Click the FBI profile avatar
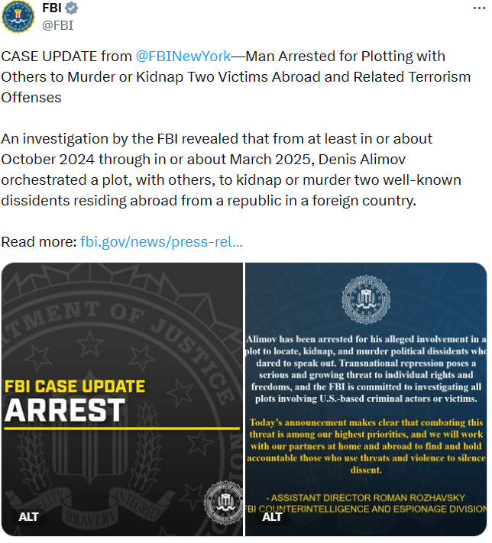Screen dimensions: 492x543 18,17
